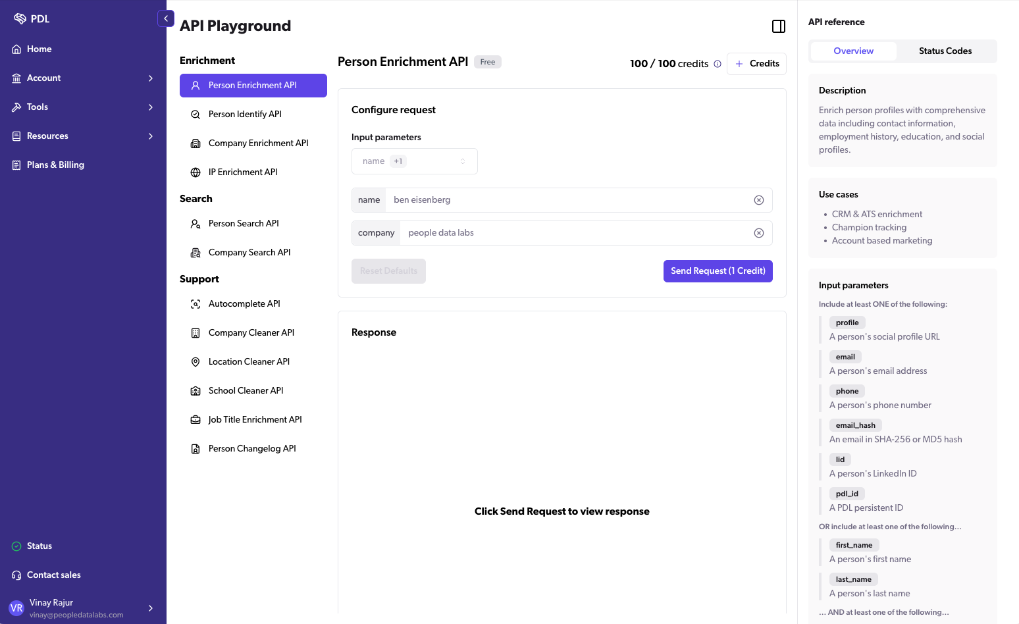1019x624 pixels.
Task: Click the Home icon in sidebar
Action: pyautogui.click(x=16, y=49)
